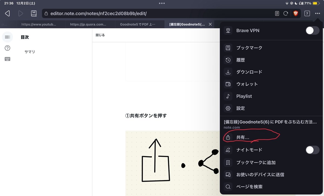Open the ダウンロード downloads list
324x196 pixels.
tap(247, 72)
